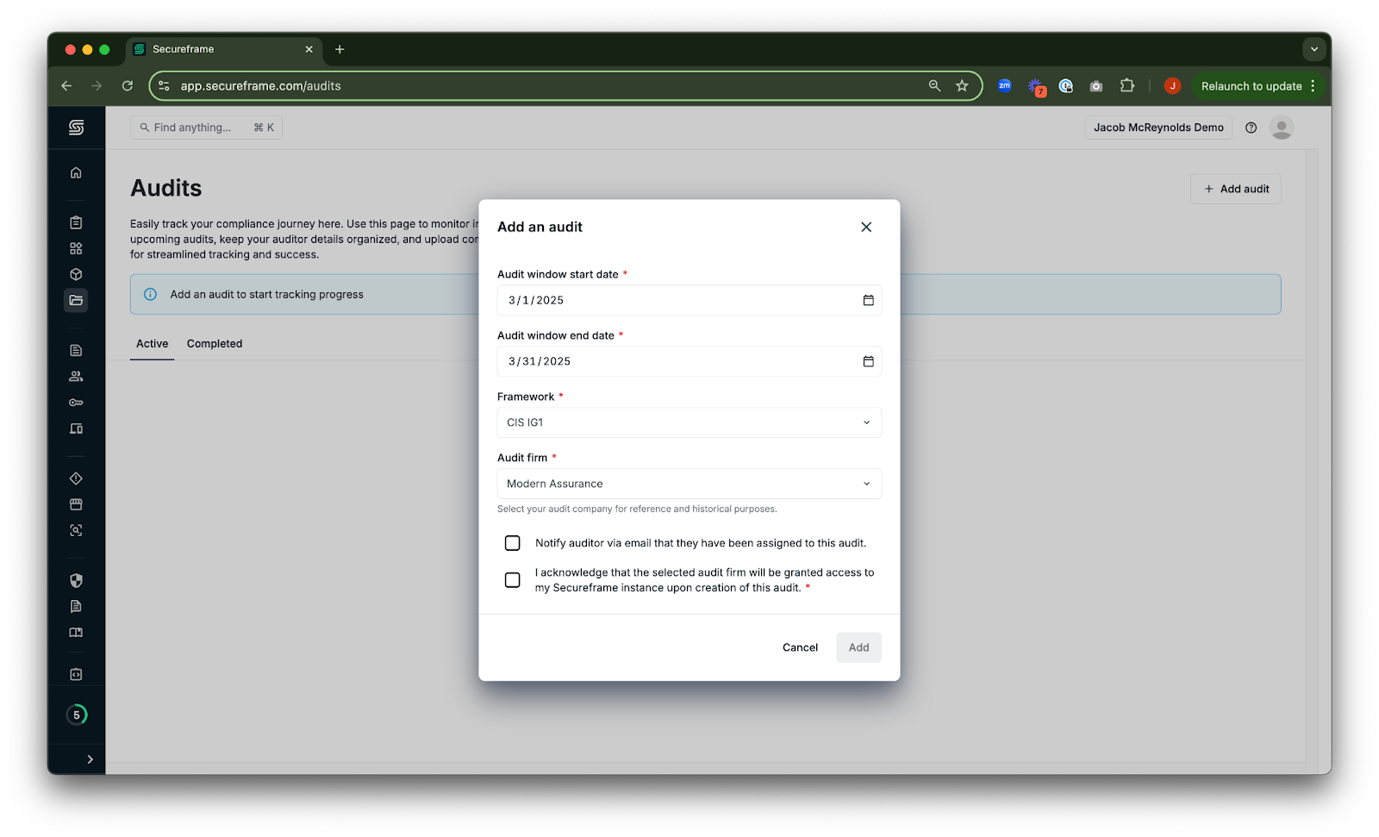Click the progress circle showing 5
The width and height of the screenshot is (1379, 837).
pos(77,715)
